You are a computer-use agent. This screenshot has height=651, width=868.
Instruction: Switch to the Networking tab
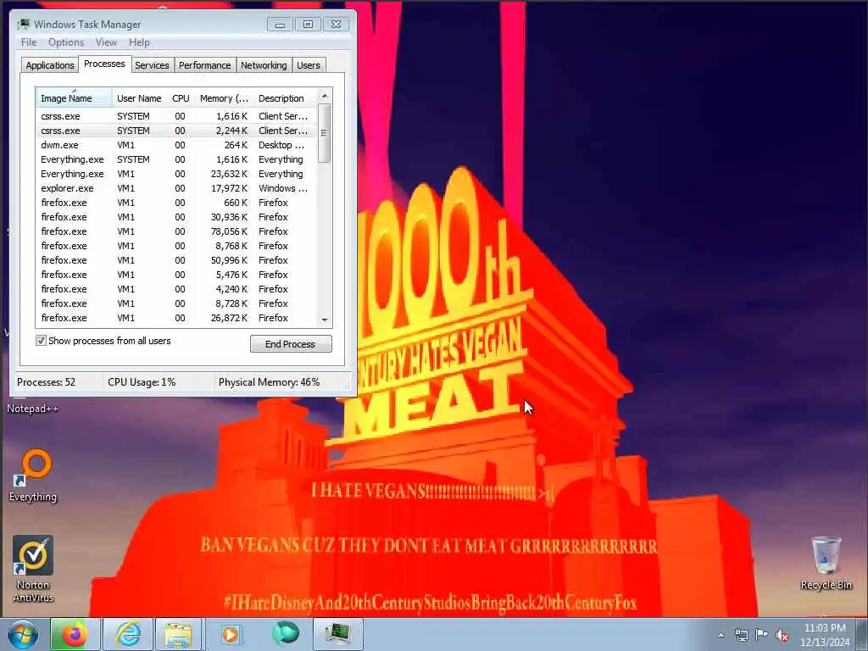pos(264,65)
